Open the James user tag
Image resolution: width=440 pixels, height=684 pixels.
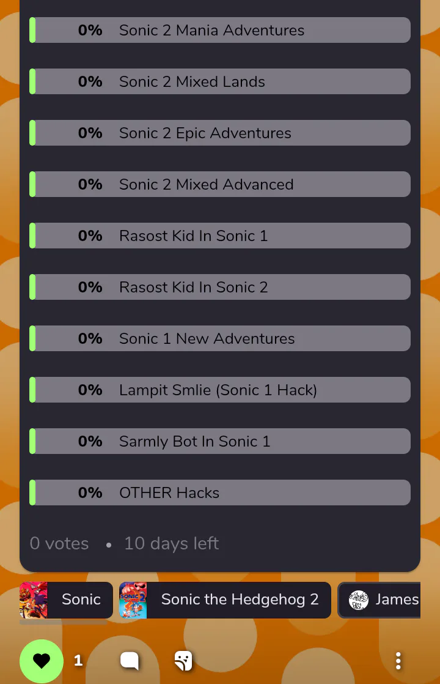tap(379, 600)
